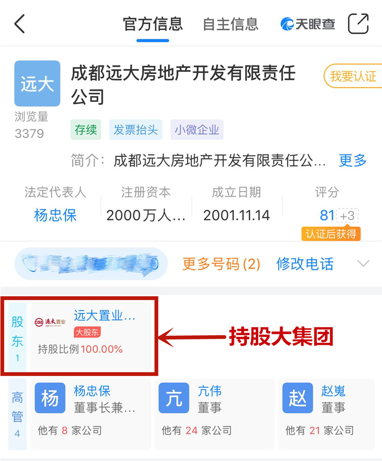Tap 我要认证 button
This screenshot has height=461, width=382.
click(353, 76)
